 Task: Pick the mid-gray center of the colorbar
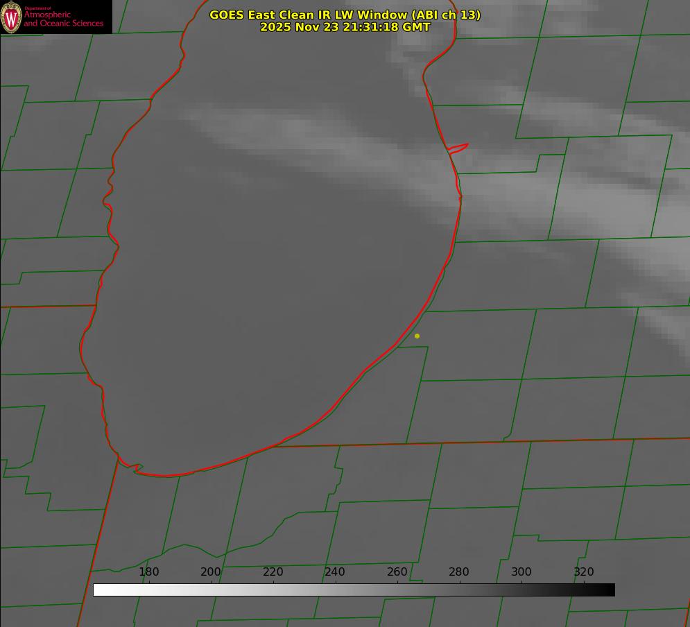(354, 590)
